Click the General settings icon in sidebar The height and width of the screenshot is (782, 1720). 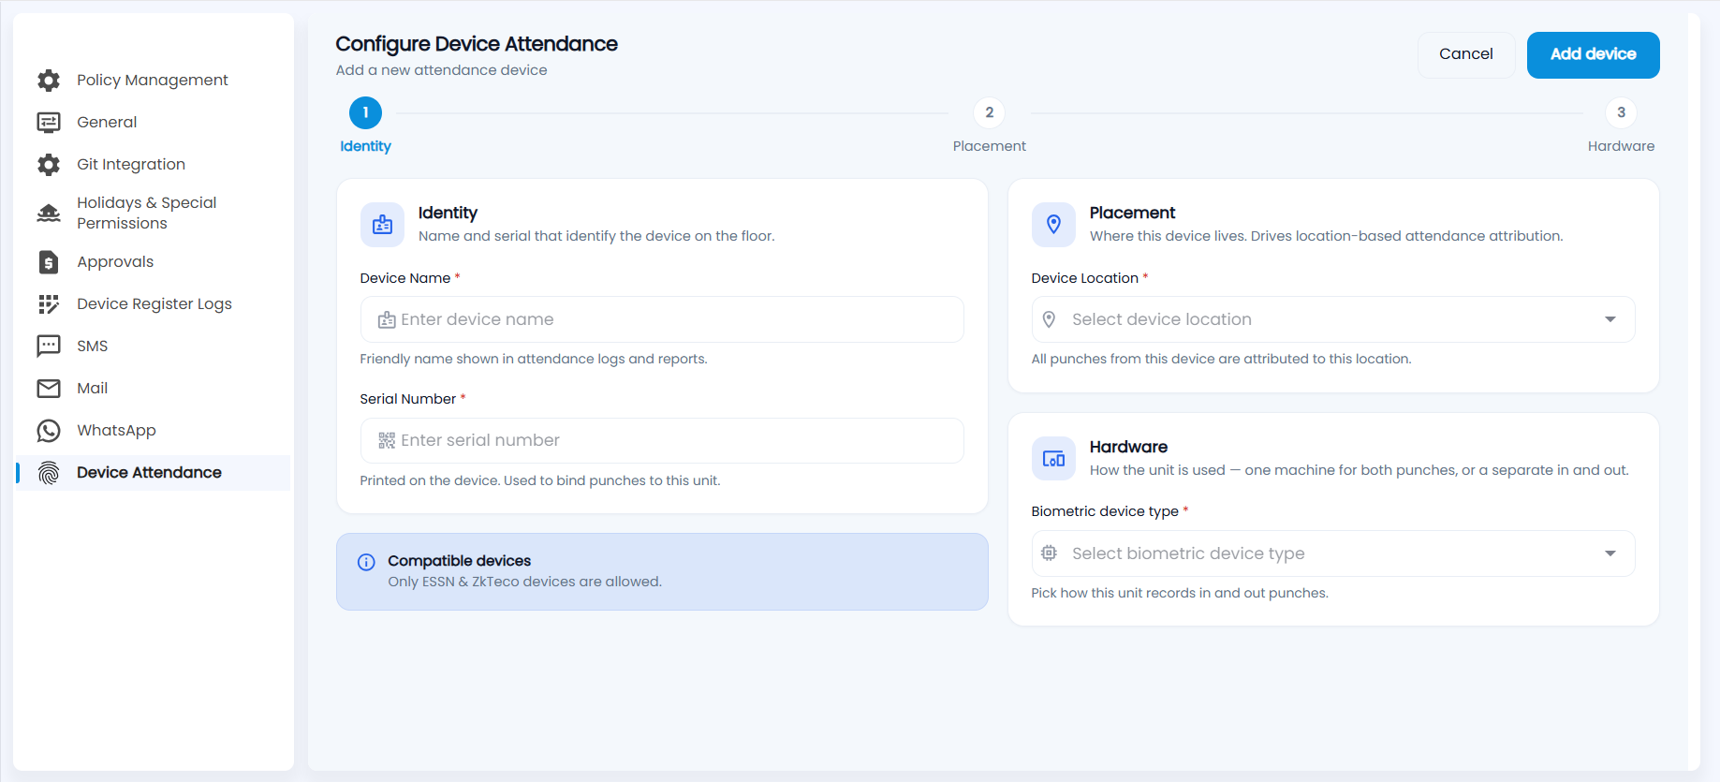click(49, 123)
